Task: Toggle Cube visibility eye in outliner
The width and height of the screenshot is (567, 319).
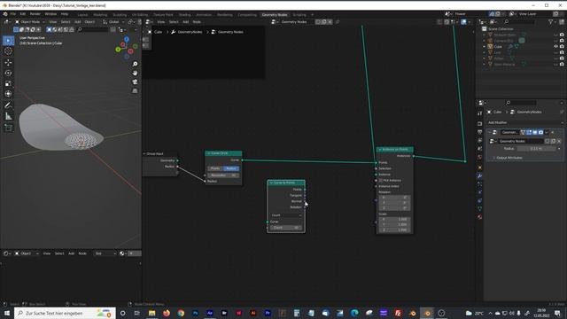Action: [x=555, y=46]
